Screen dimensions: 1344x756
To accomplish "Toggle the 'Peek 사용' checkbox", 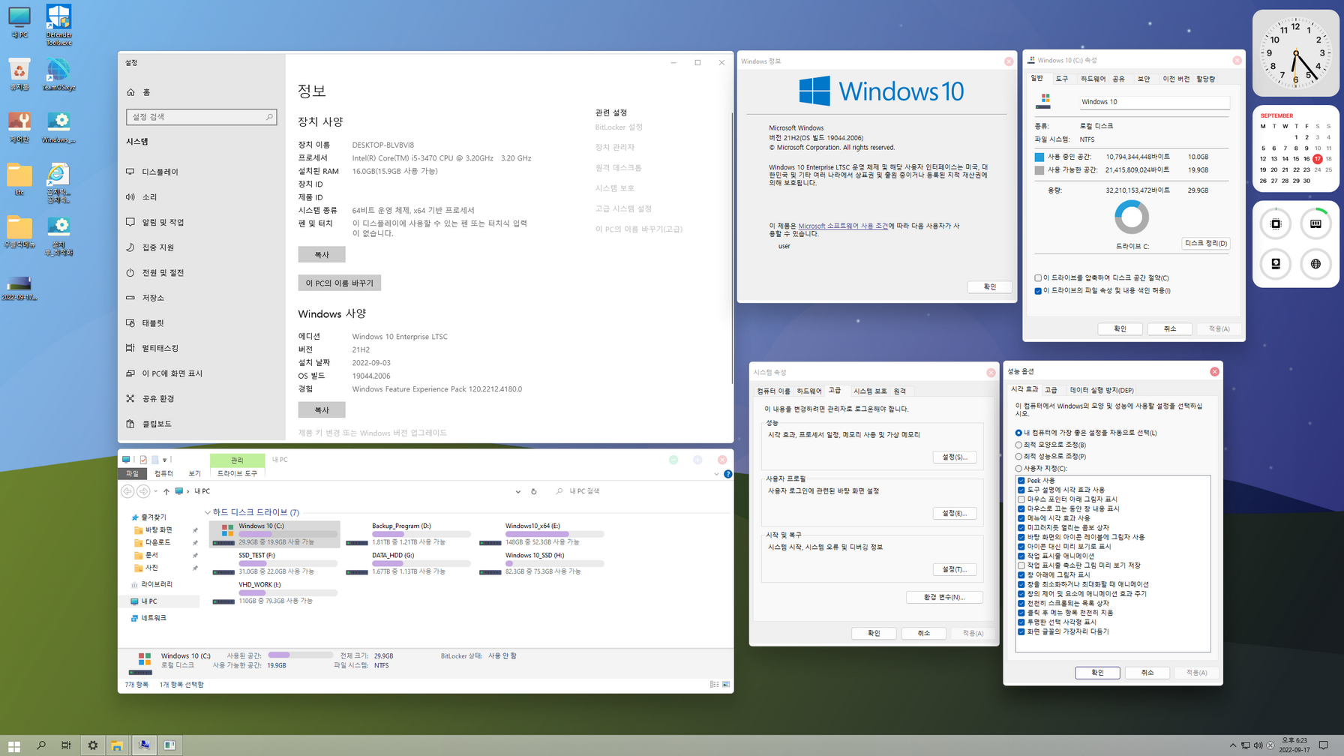I will 1021,480.
